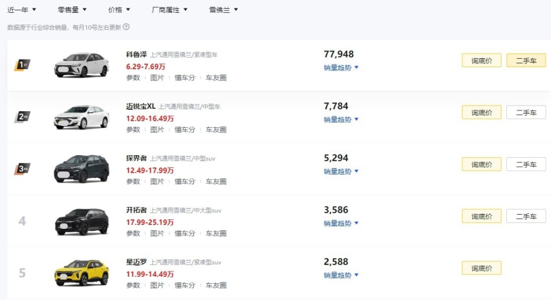Open the 厂商属性 dropdown
551x300 pixels.
[169, 10]
